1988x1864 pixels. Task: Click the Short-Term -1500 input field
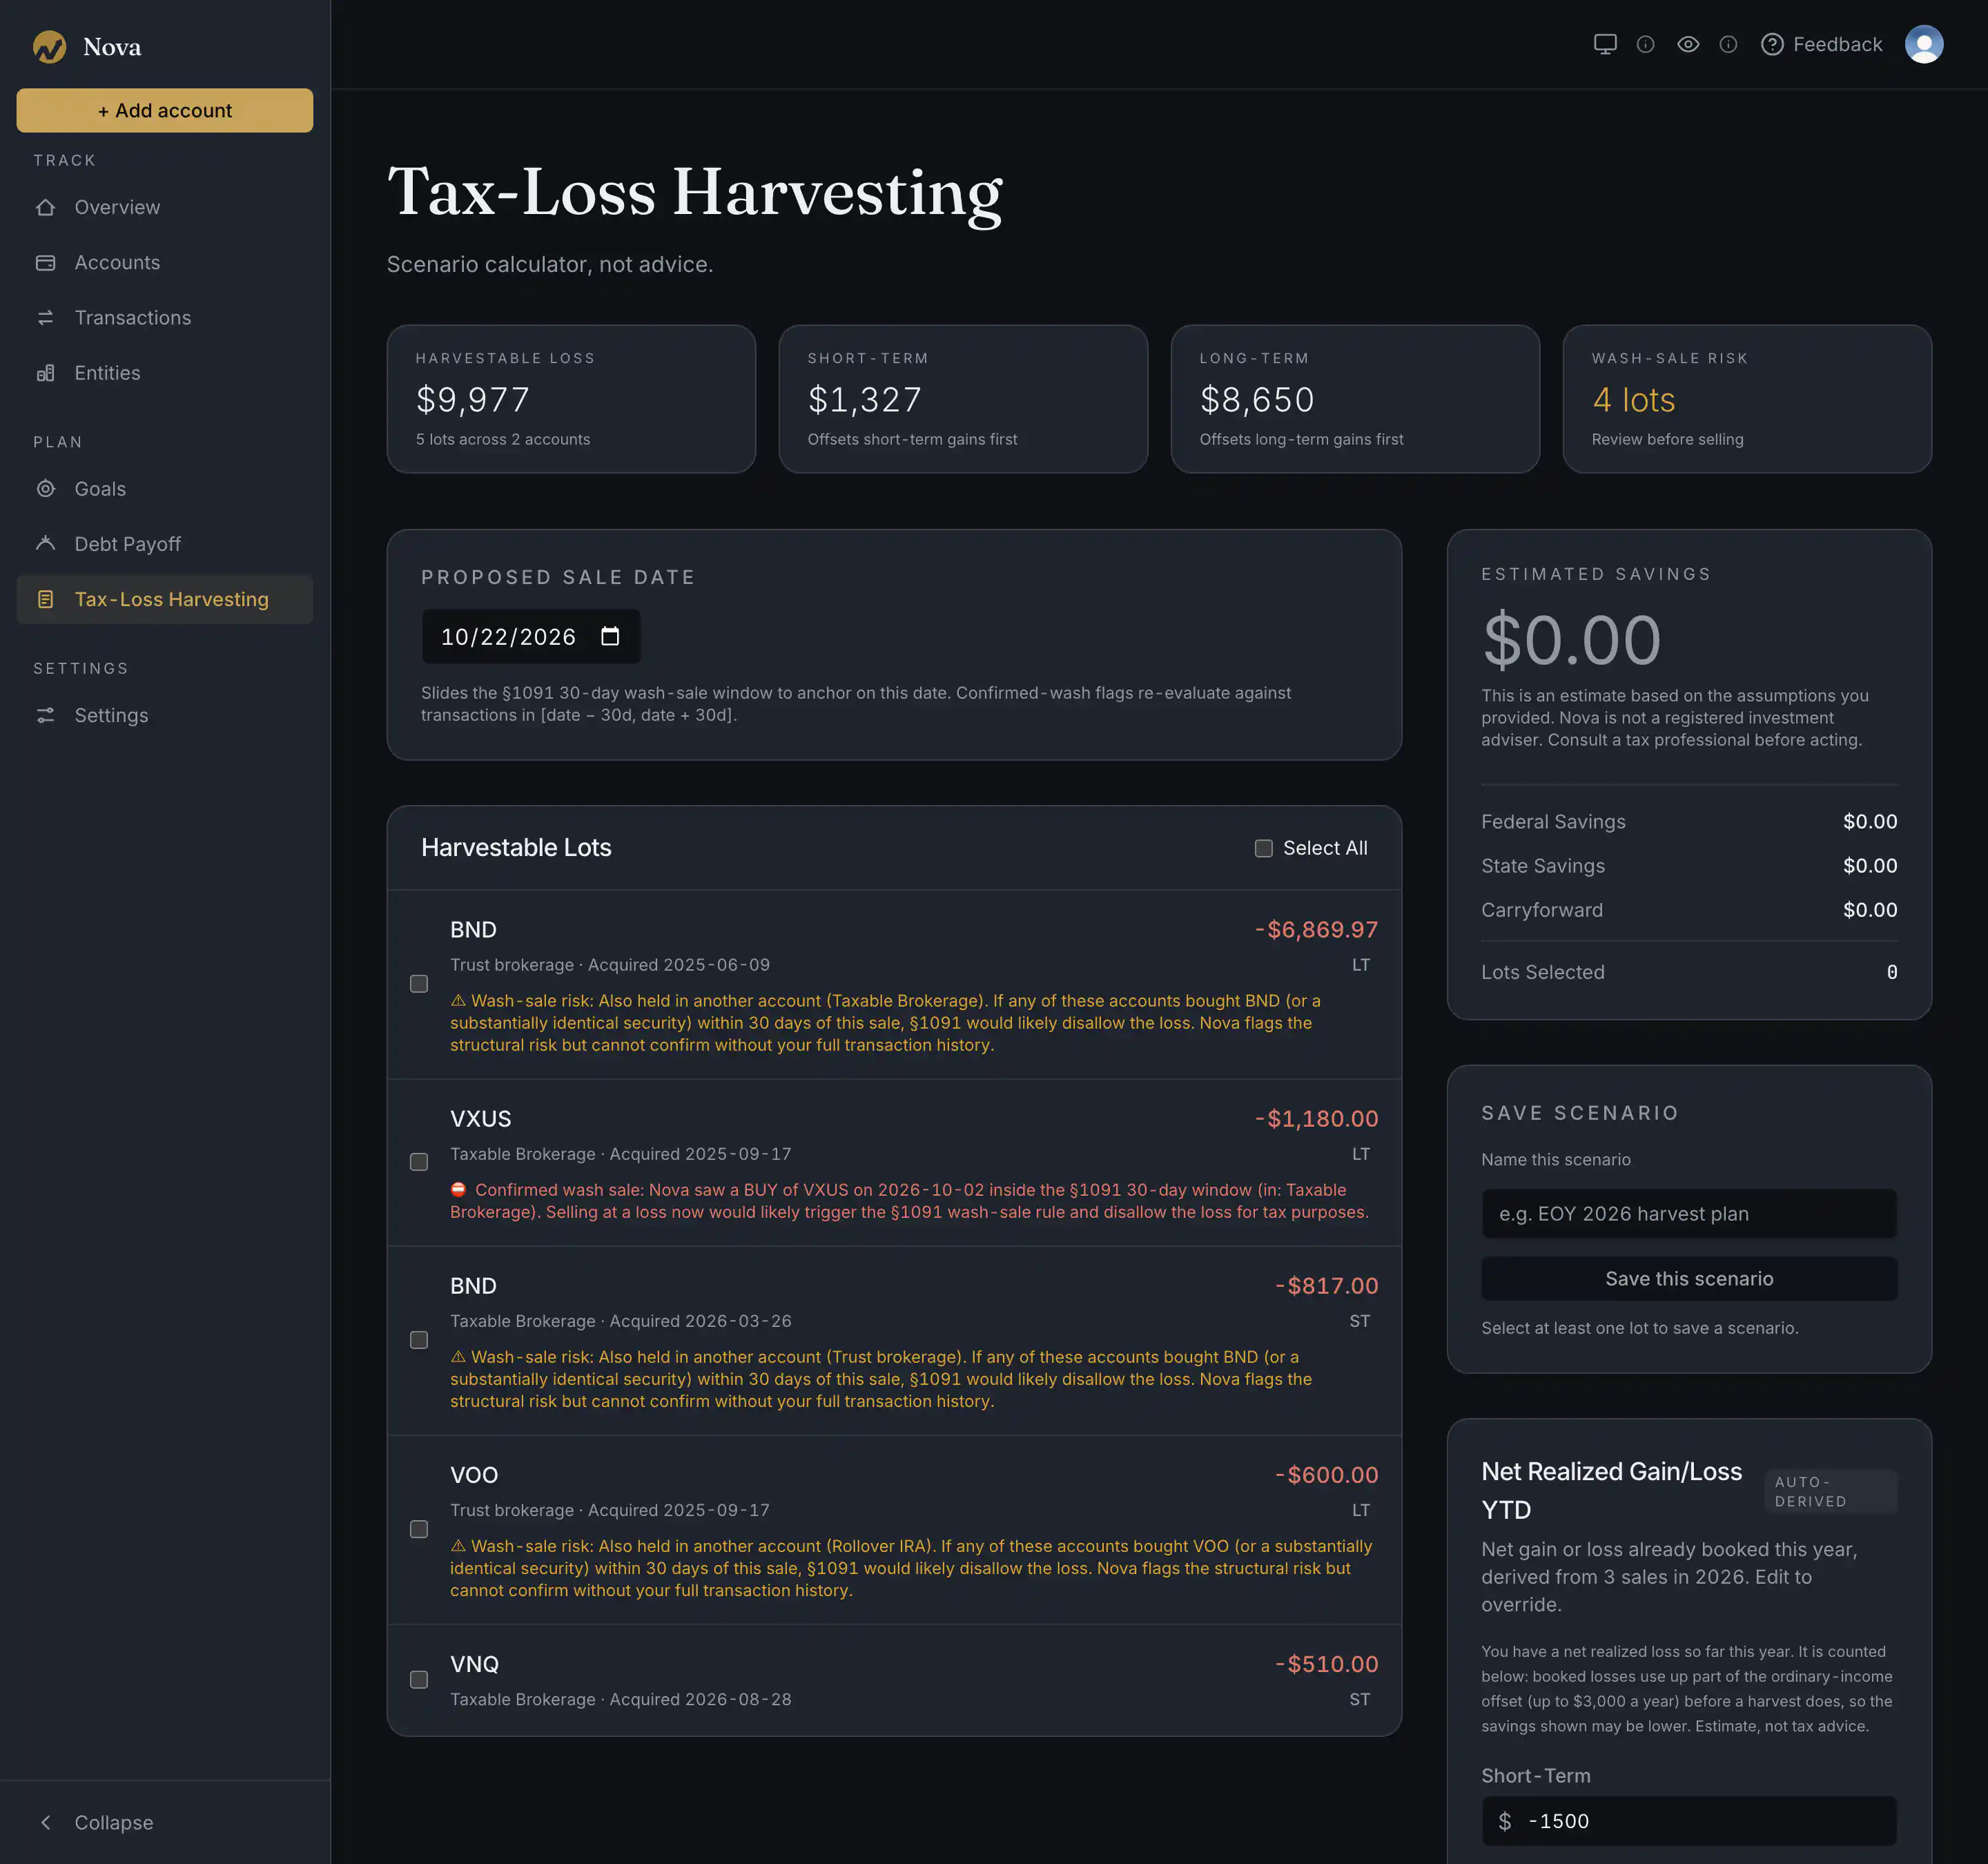tap(1689, 1821)
